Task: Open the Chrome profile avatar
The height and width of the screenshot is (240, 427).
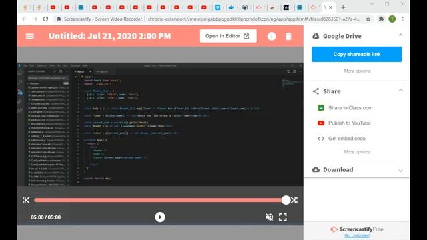Action: pyautogui.click(x=392, y=19)
